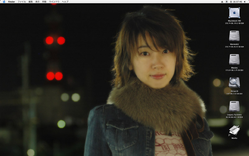This screenshot has width=249, height=156.
Task: Click the eject icon in menu bar
Action: (x=222, y=2)
